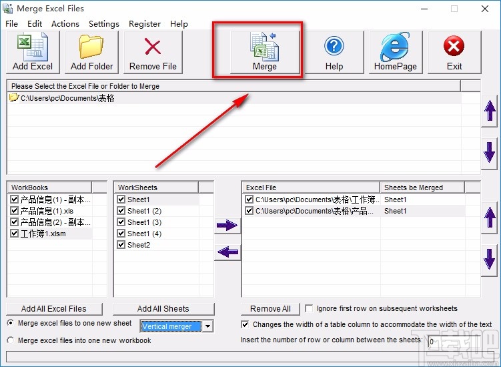The width and height of the screenshot is (501, 367).
Task: Uncheck worksheet Sheet1 (4)
Action: (x=121, y=234)
